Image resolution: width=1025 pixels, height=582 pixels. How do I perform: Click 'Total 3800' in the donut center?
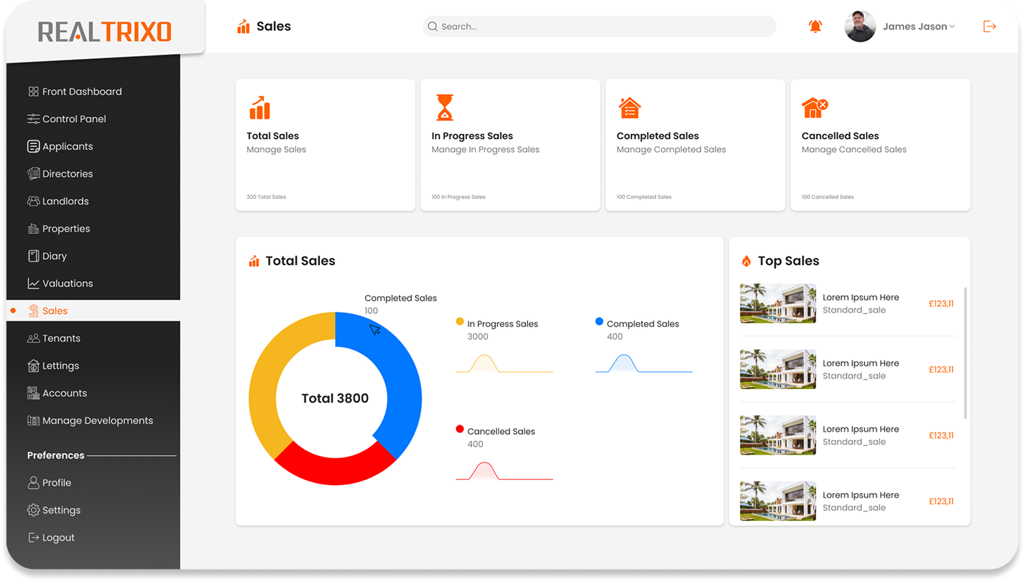335,398
